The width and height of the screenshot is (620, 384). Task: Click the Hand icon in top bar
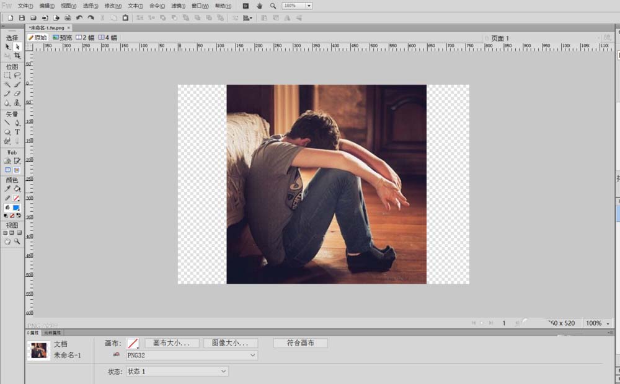coord(259,6)
